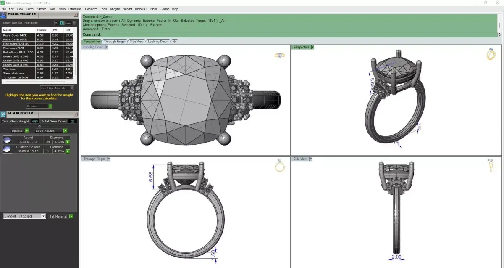This screenshot has height=268, width=504.
Task: Select the Steel stainless row
Action: tap(37, 73)
